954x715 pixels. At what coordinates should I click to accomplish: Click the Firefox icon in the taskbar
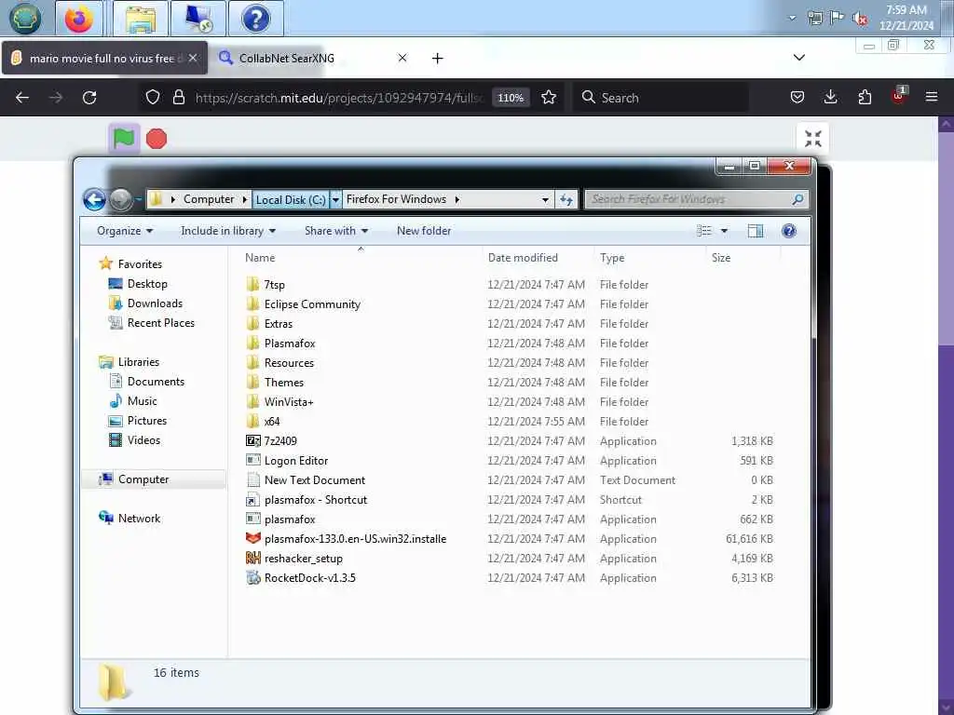point(80,19)
